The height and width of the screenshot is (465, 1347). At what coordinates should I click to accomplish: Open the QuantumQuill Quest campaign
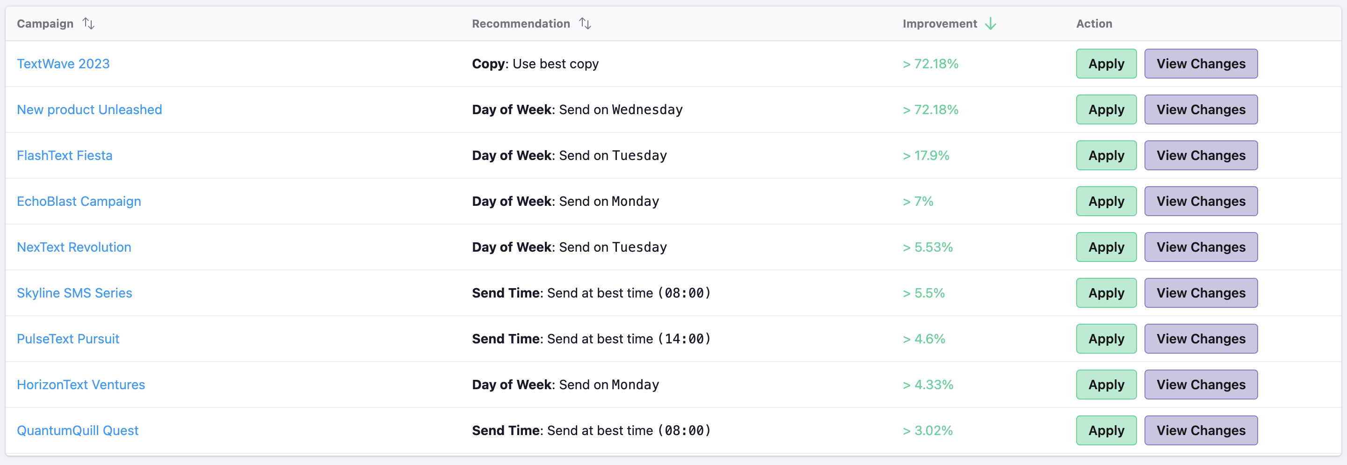point(77,430)
